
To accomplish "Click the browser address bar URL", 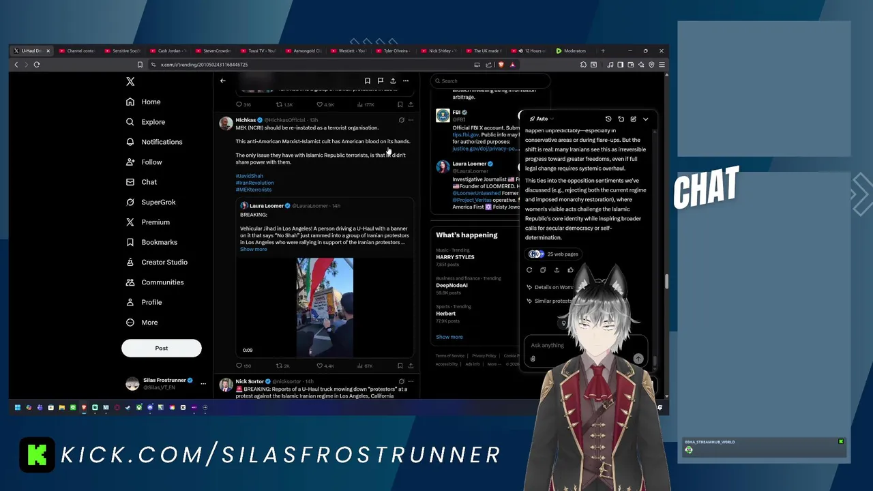I will point(204,65).
